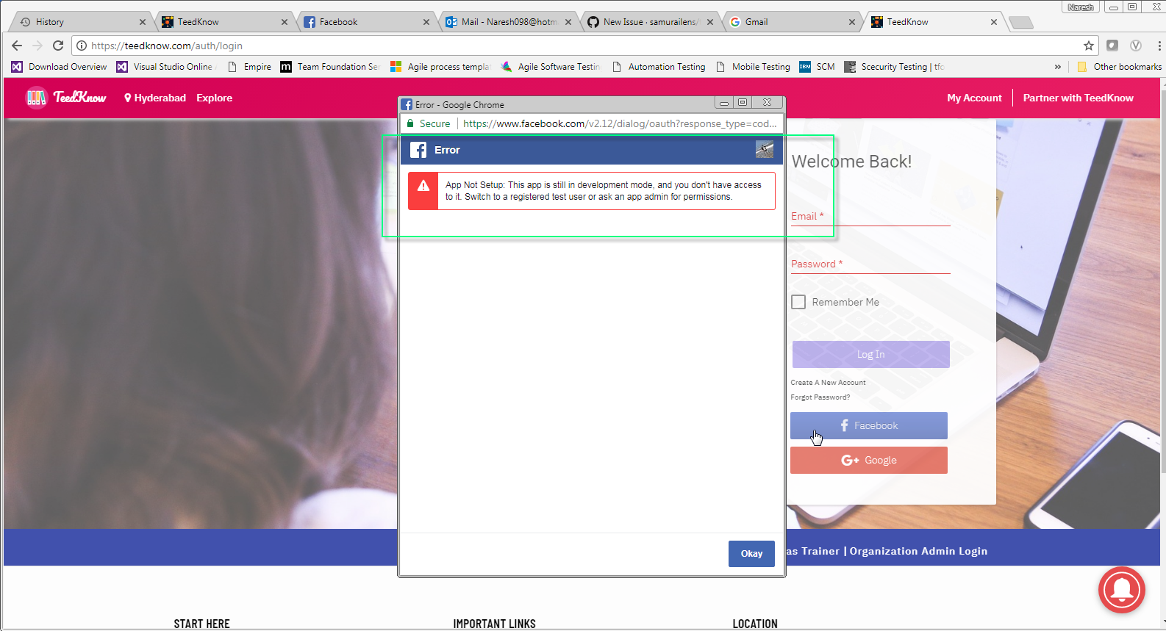Screen dimensions: 1166x631
Task: Open the Forgot Password link
Action: (x=820, y=397)
